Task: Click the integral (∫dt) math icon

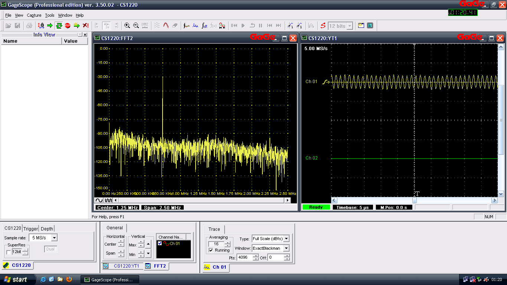Action: coord(204,26)
